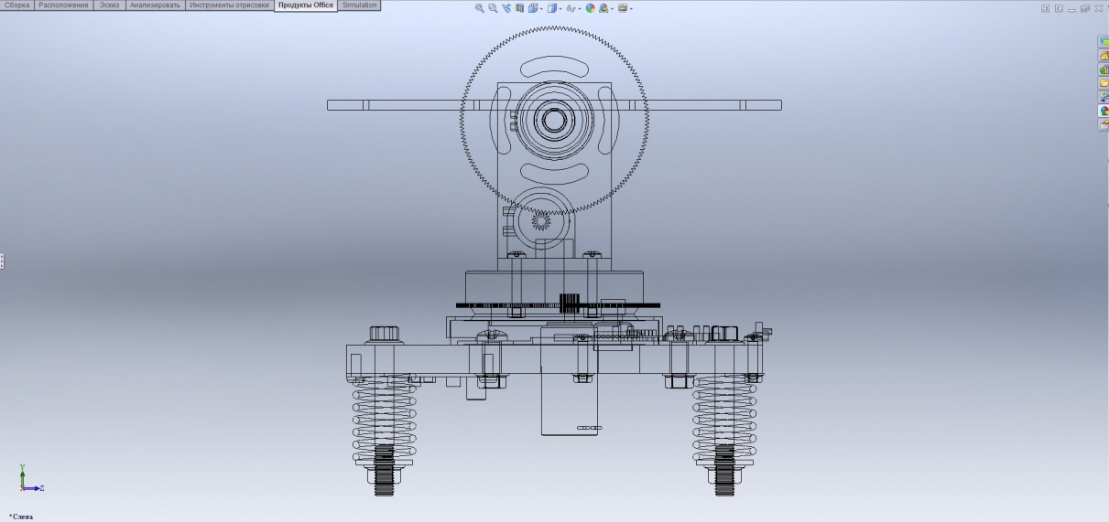Open the Инструменты отрисовки tab

(230, 5)
